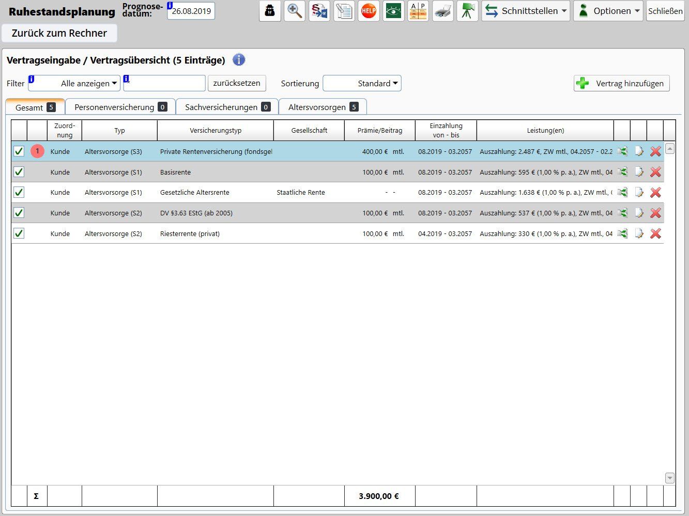This screenshot has width=689, height=516.
Task: Uncheck the Private Rentenversicherung row checkbox
Action: tap(19, 151)
